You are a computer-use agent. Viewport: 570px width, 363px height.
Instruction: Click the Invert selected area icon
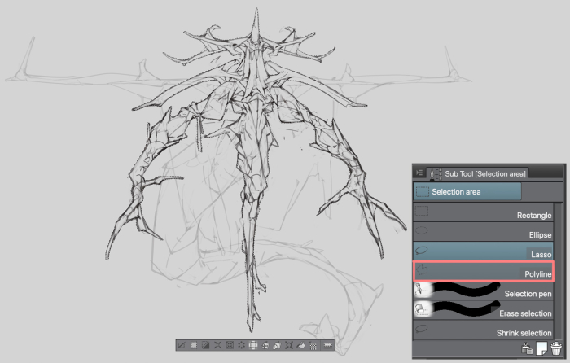pyautogui.click(x=206, y=346)
